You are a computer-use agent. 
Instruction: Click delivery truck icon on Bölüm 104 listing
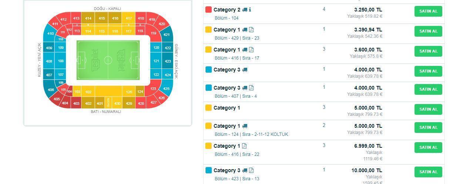click(x=245, y=10)
